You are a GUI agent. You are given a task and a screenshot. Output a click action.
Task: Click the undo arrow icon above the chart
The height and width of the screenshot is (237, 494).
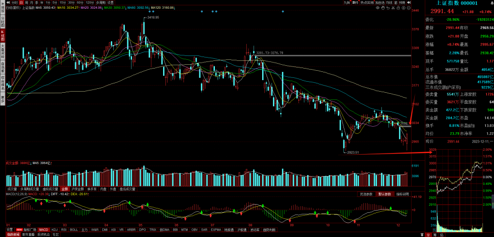click(388, 8)
